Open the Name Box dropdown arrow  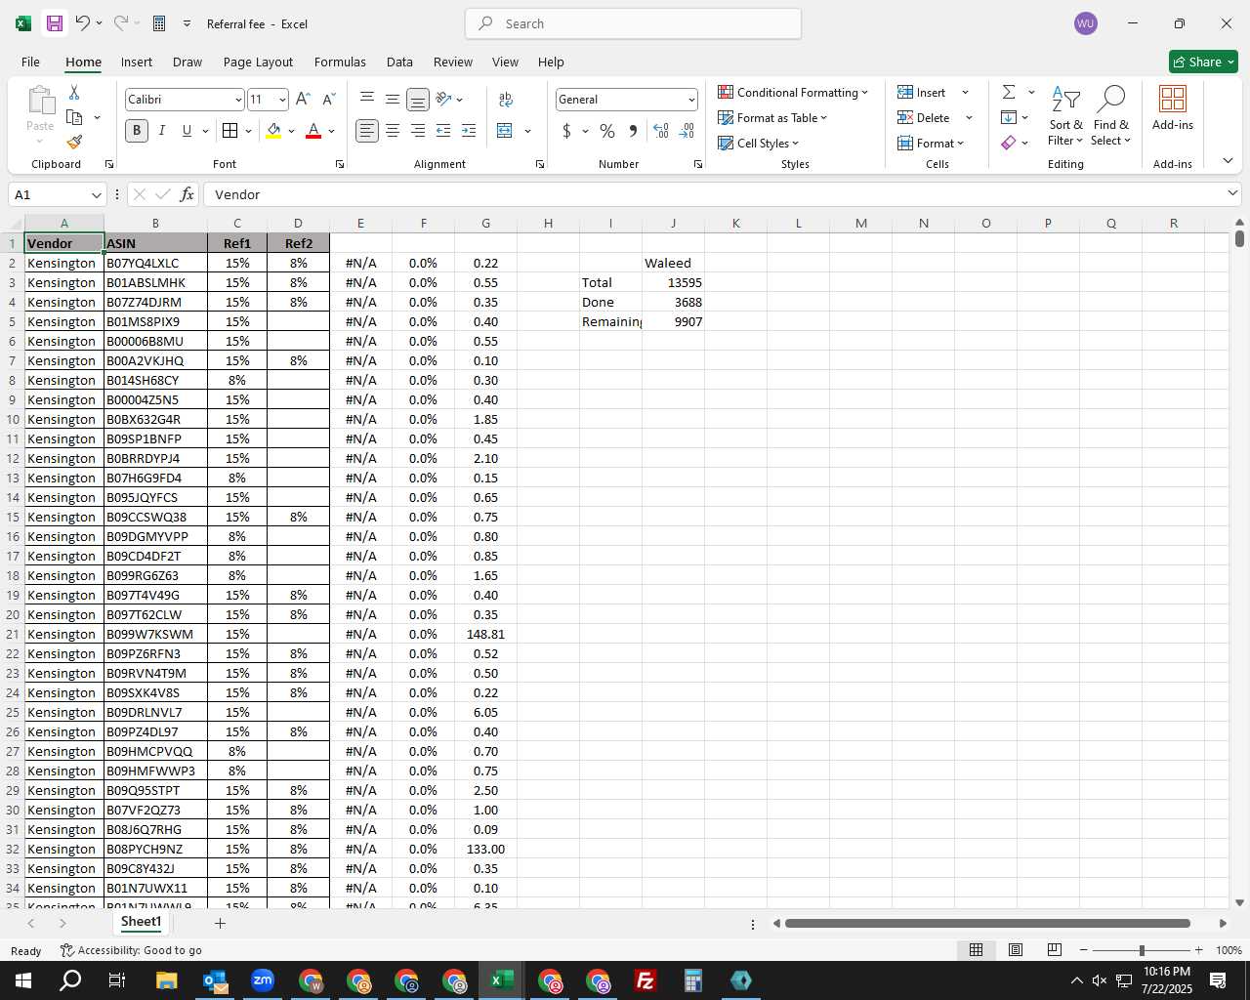coord(96,194)
